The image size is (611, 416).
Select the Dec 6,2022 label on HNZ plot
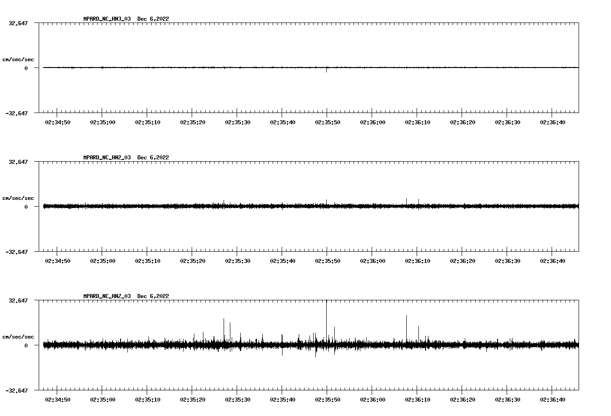coord(153,296)
